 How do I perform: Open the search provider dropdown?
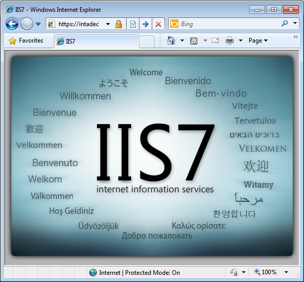coord(295,23)
